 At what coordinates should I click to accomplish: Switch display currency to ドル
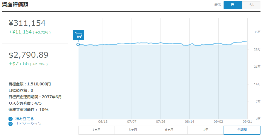251,5
